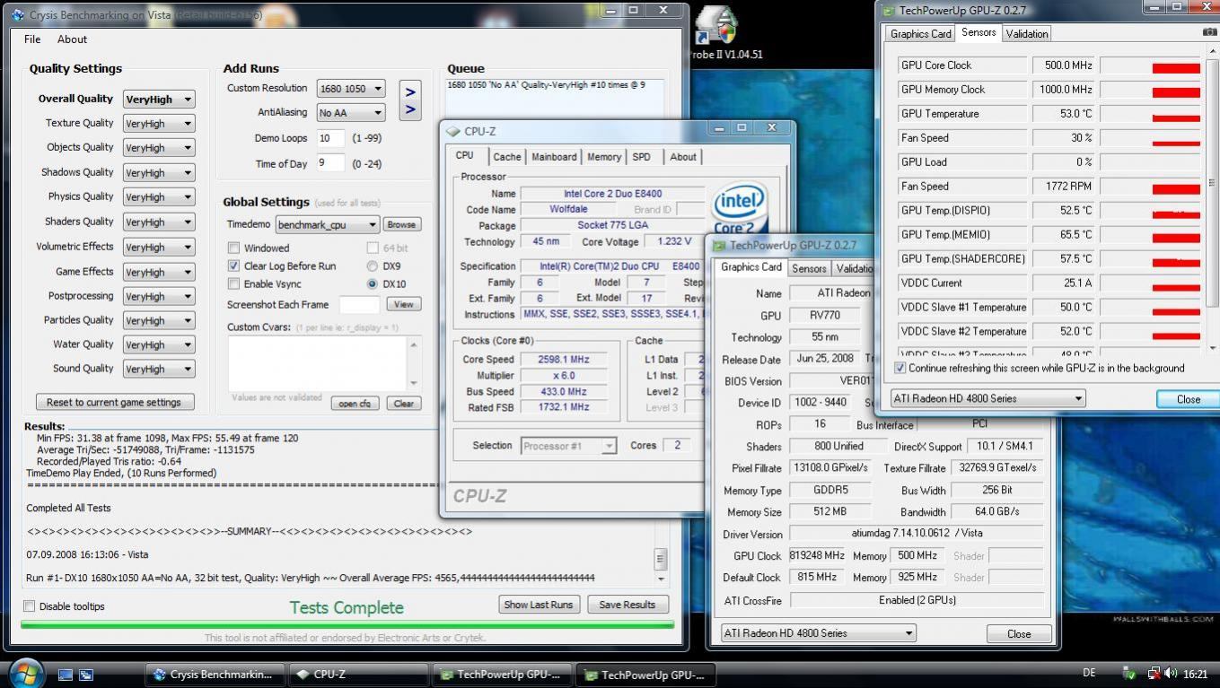
Task: Click the network connection tray icon
Action: [1154, 674]
